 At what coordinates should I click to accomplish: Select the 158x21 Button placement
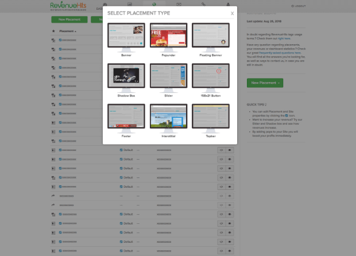210,75
